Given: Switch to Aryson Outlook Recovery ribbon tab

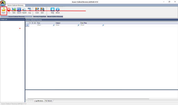Looking at the screenshot, I should coord(15,5).
